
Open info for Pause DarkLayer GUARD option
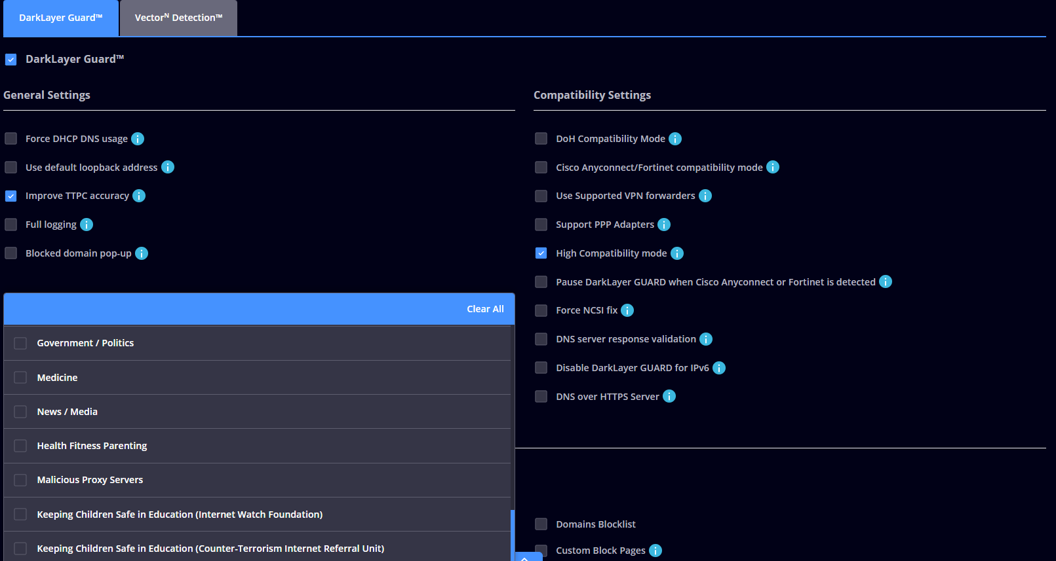point(886,281)
